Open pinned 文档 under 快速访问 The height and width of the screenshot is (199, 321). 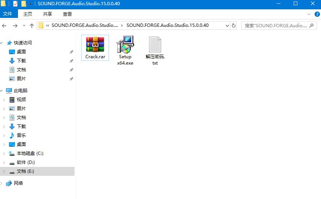point(21,70)
